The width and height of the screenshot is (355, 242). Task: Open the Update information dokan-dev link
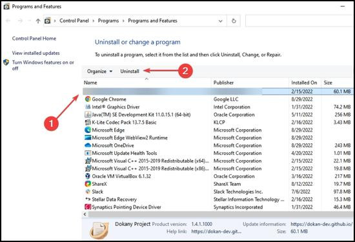[x=321, y=224]
